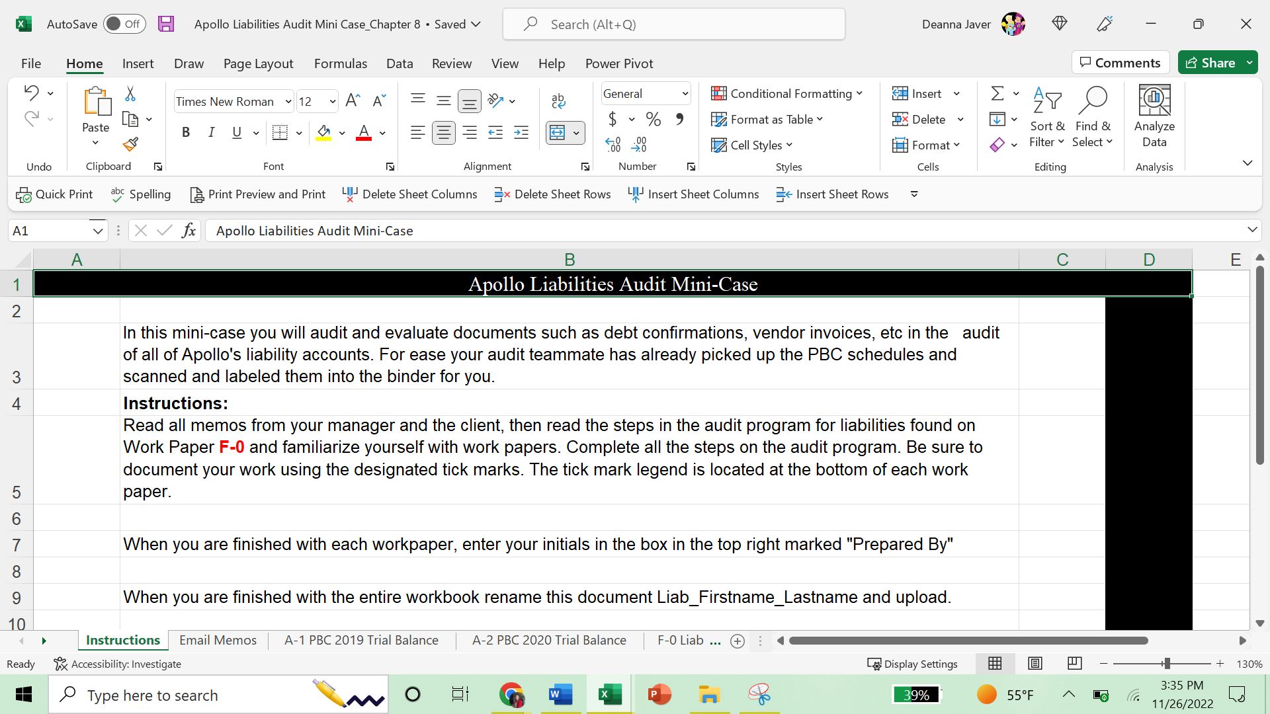Open the A-2 PBC 2020 Trial Balance sheet
Screen dimensions: 1270x714
[549, 640]
